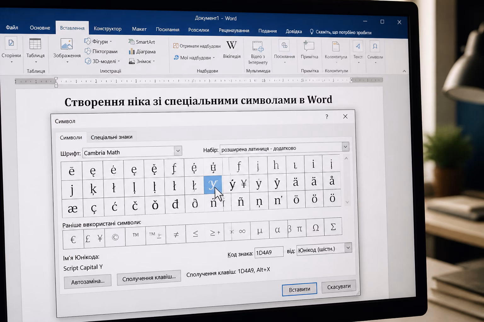The height and width of the screenshot is (322, 484).
Task: Open the Подання ribbon tab
Action: 268,31
